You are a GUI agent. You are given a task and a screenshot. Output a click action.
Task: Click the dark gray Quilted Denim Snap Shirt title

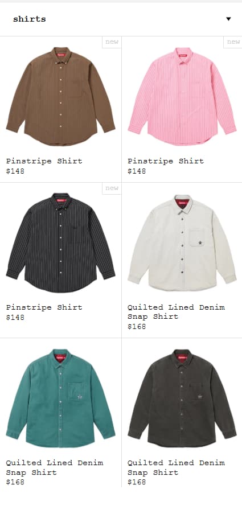coord(176,467)
